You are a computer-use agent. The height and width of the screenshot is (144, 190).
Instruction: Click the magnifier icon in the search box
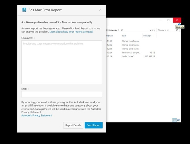tap(177, 30)
